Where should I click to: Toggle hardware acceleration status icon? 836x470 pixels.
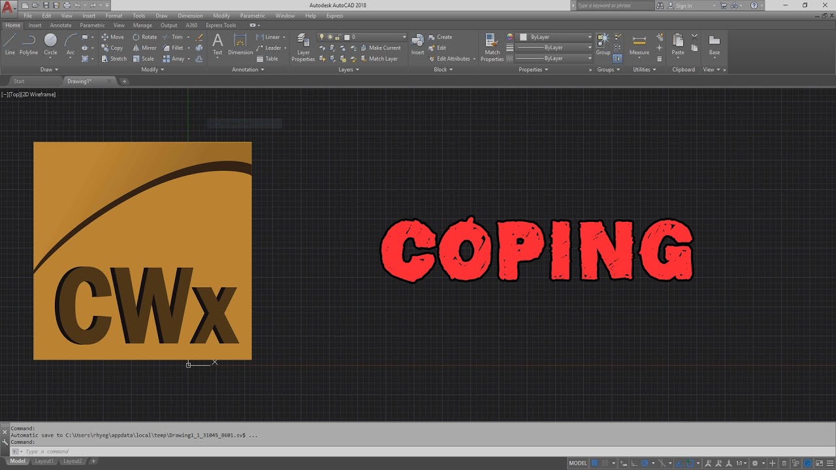point(807,463)
